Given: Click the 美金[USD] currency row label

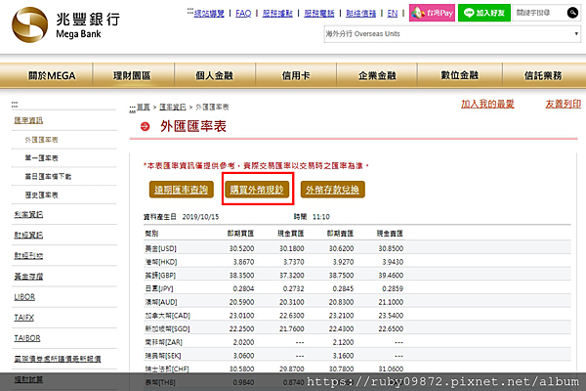Looking at the screenshot, I should pos(161,248).
